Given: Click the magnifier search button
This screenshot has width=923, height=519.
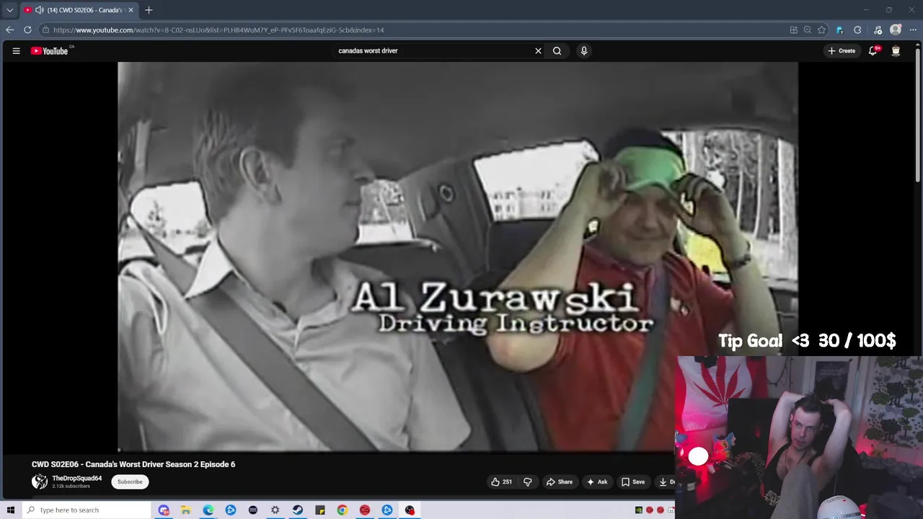Looking at the screenshot, I should point(557,50).
